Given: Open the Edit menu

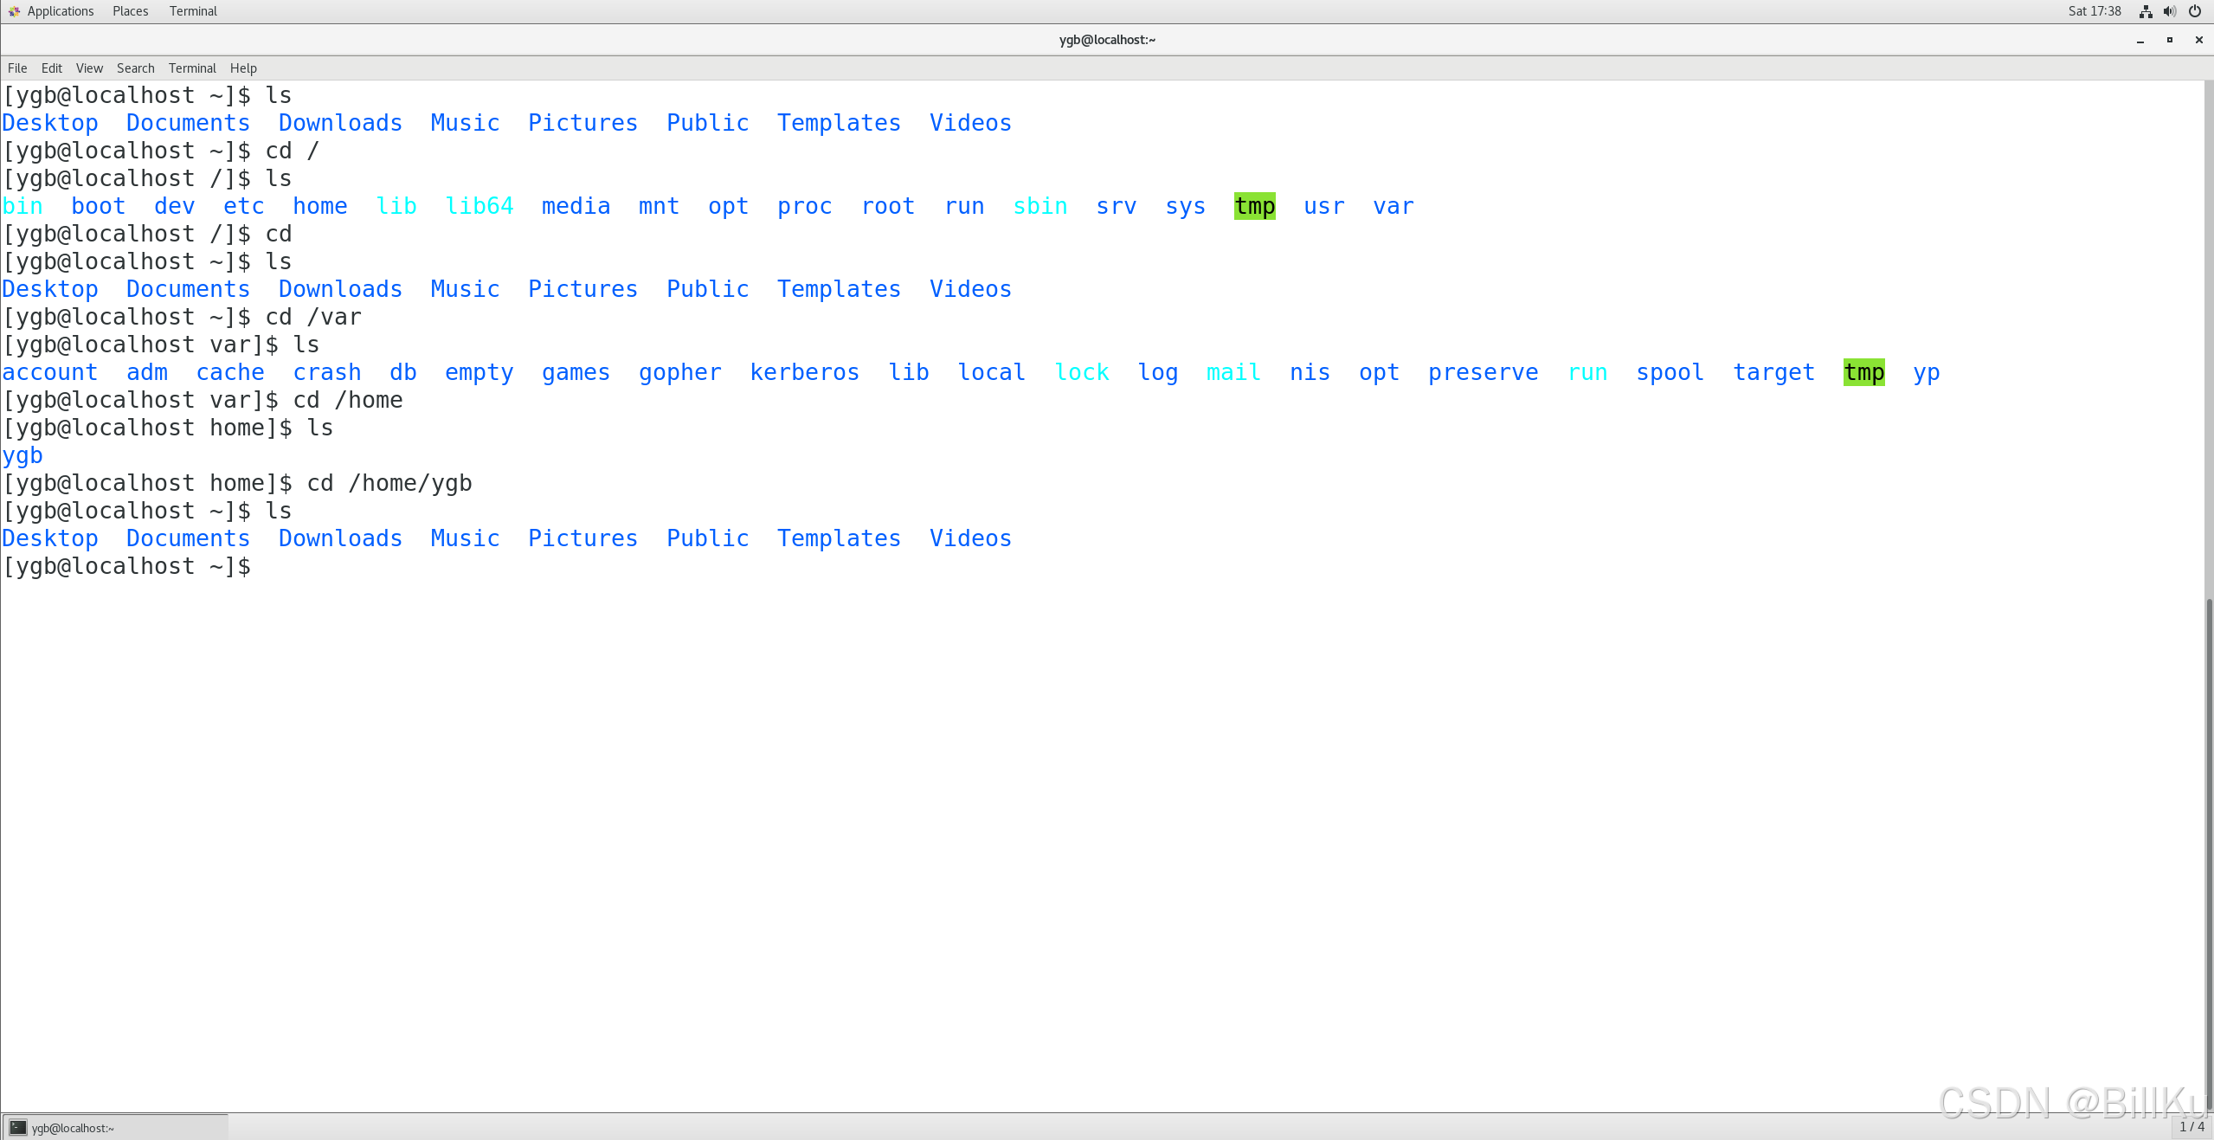Looking at the screenshot, I should point(52,68).
